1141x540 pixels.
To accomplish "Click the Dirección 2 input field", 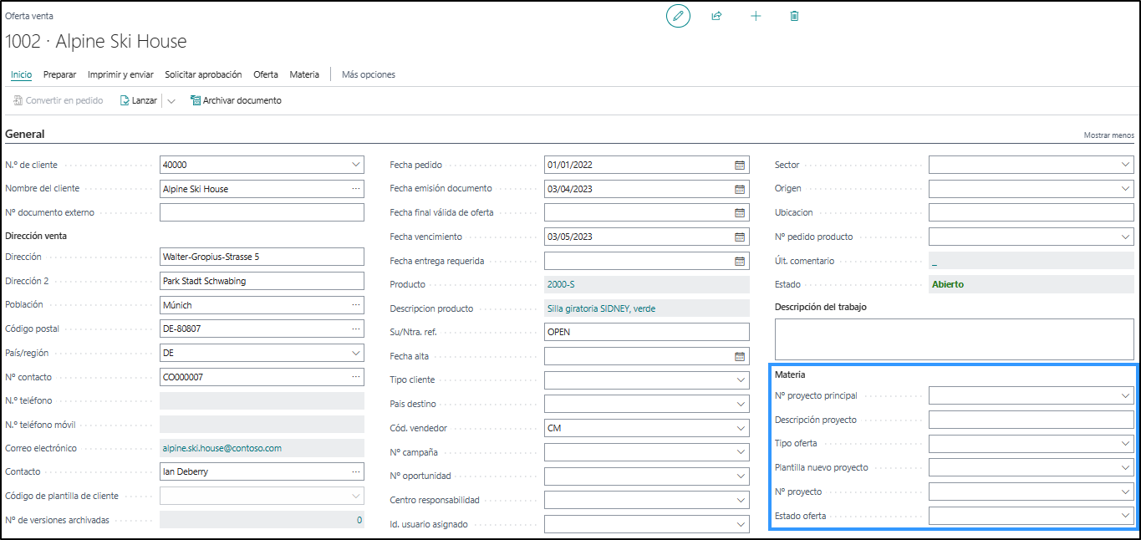I will coord(262,281).
